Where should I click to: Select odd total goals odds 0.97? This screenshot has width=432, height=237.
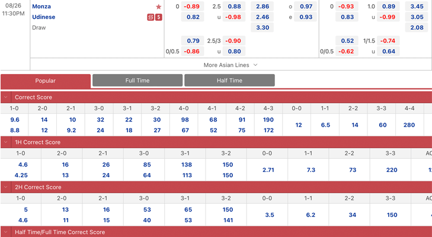point(306,7)
